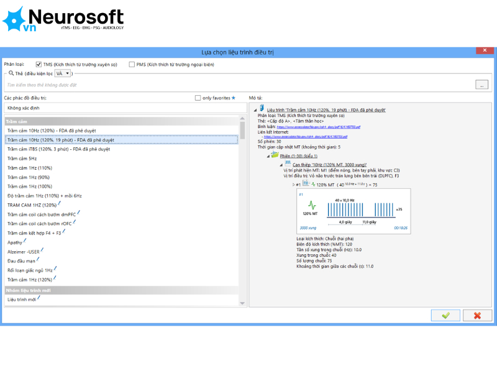
Task: Expand the #1 120% MT stimulus row
Action: point(293,185)
